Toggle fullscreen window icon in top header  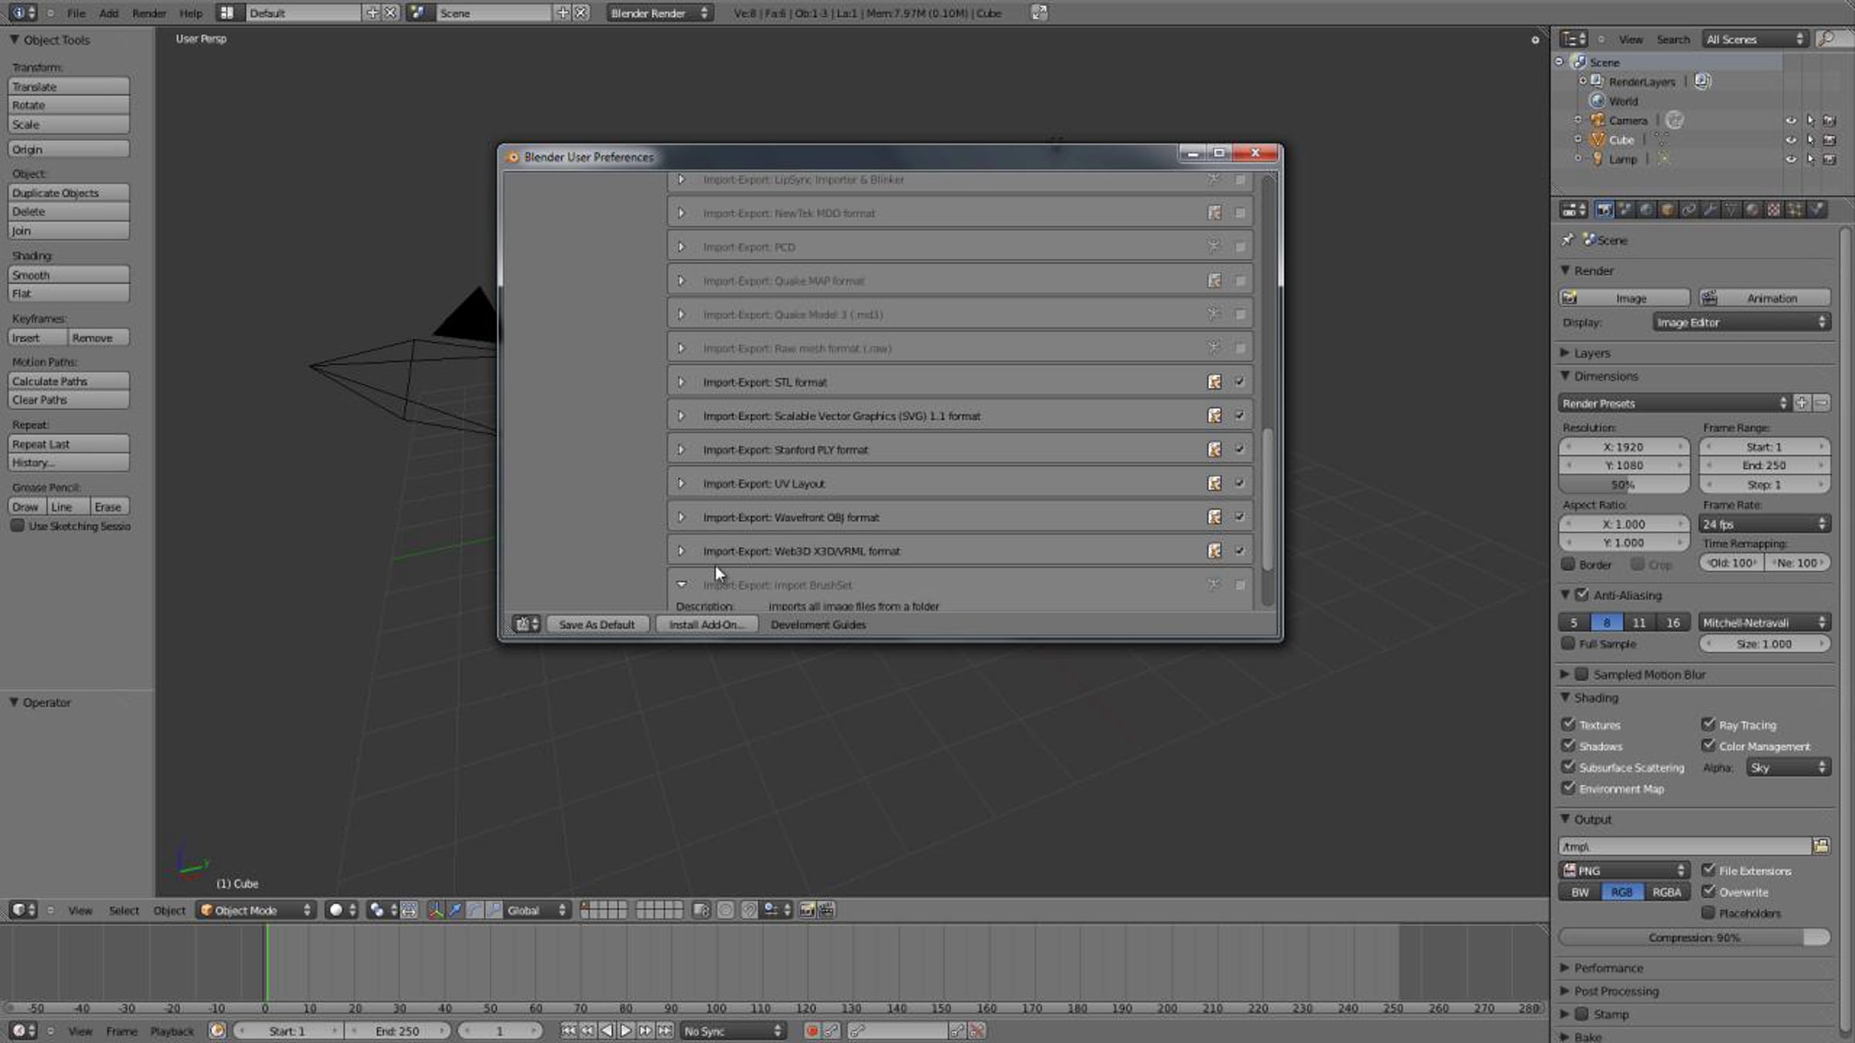click(x=1039, y=13)
